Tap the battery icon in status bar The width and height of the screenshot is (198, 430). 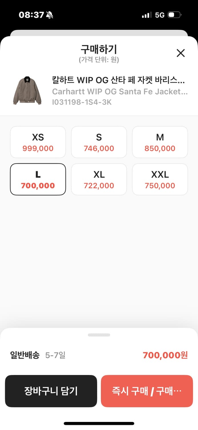coord(174,15)
